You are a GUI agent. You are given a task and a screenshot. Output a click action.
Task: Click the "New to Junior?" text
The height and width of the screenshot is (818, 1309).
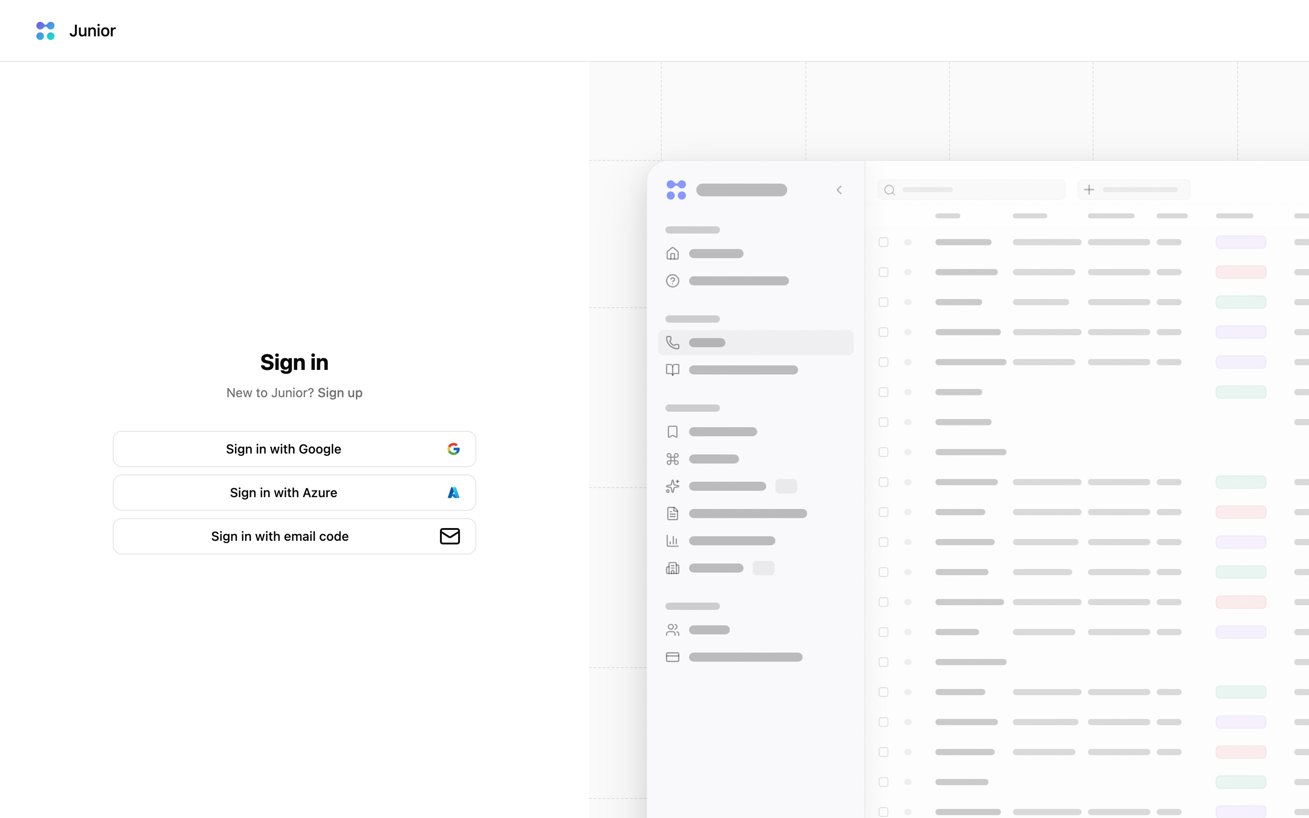click(270, 393)
